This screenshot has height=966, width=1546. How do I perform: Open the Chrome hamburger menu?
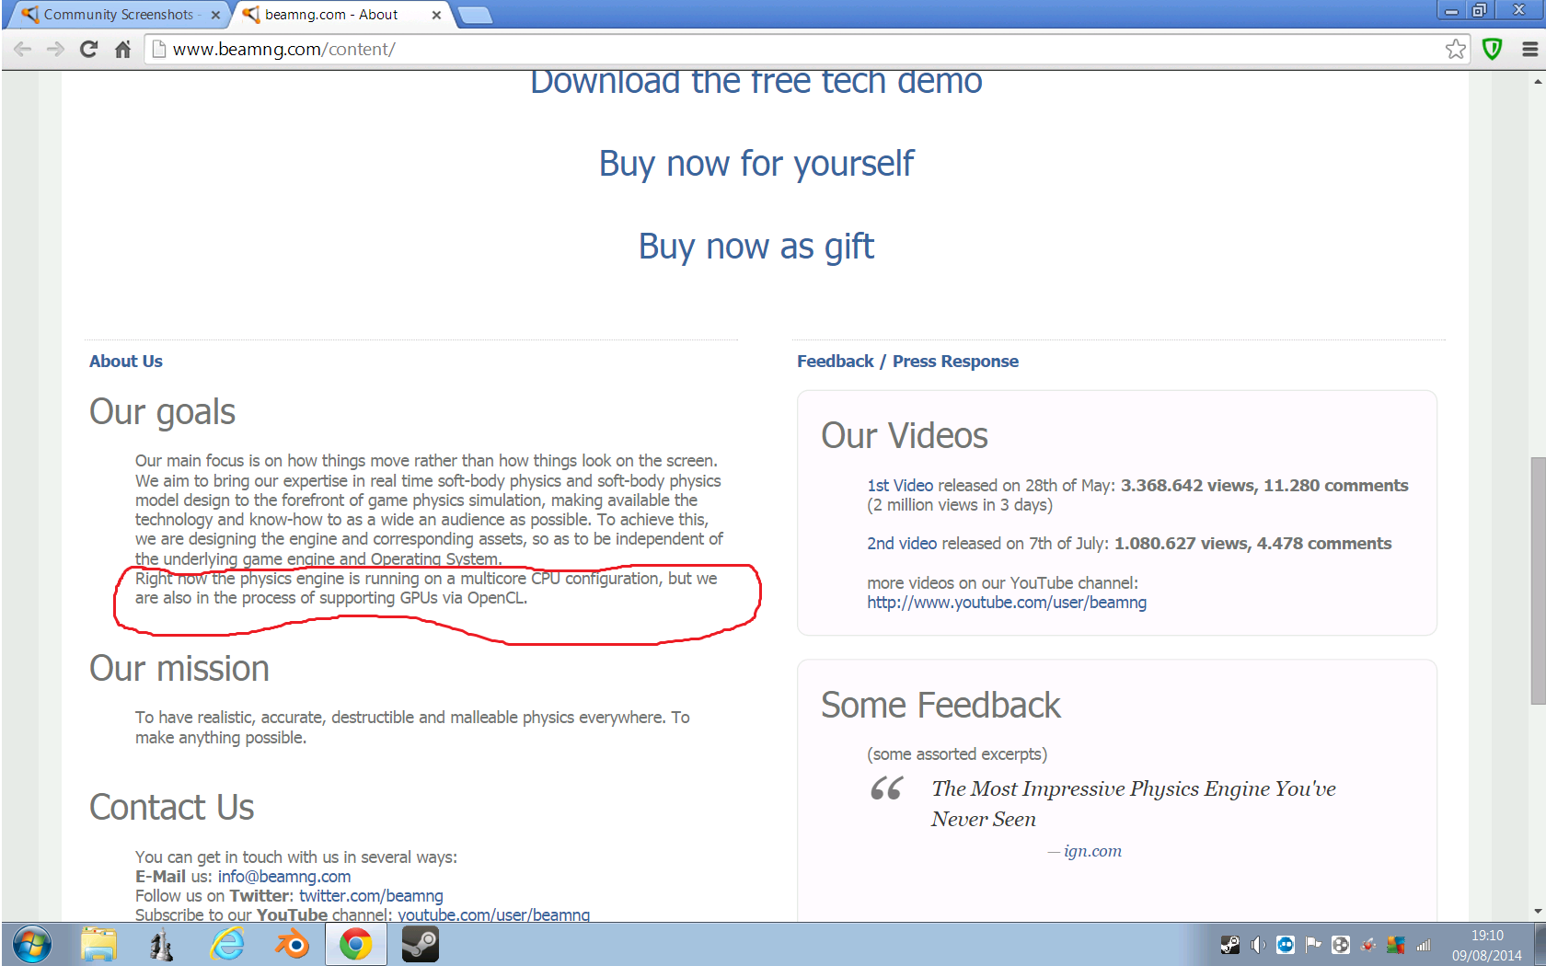1529,50
